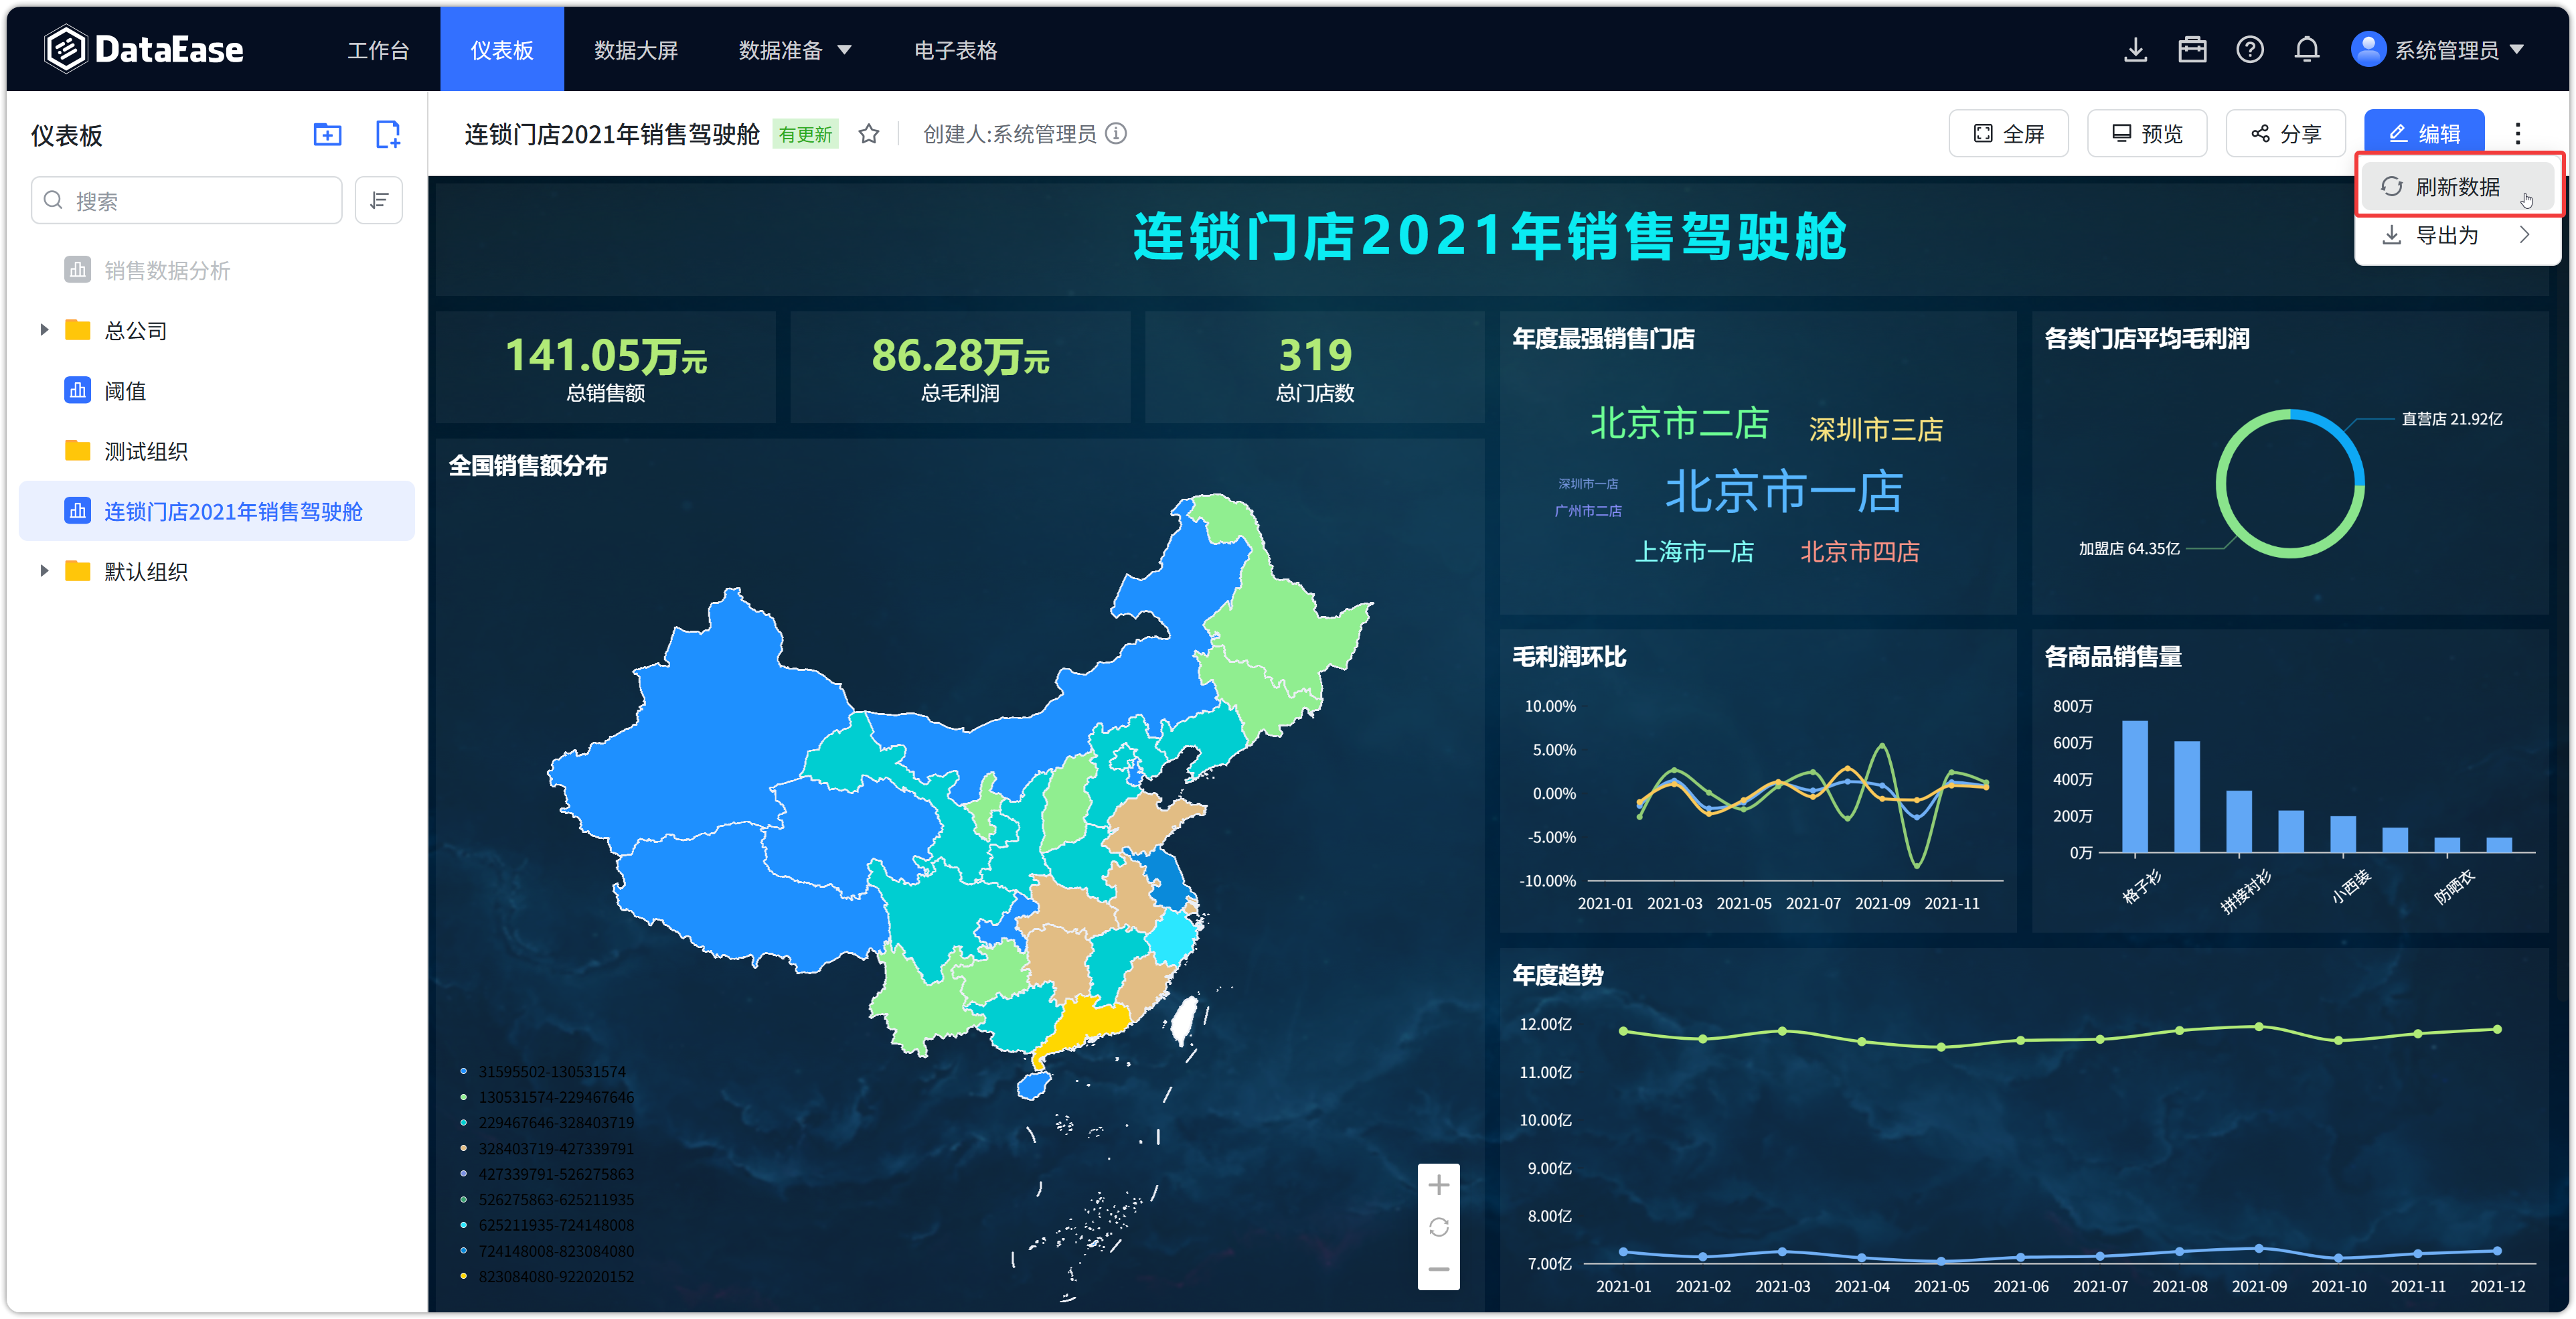Toggle legend range 328403719-427339791
The height and width of the screenshot is (1319, 2576).
click(547, 1148)
